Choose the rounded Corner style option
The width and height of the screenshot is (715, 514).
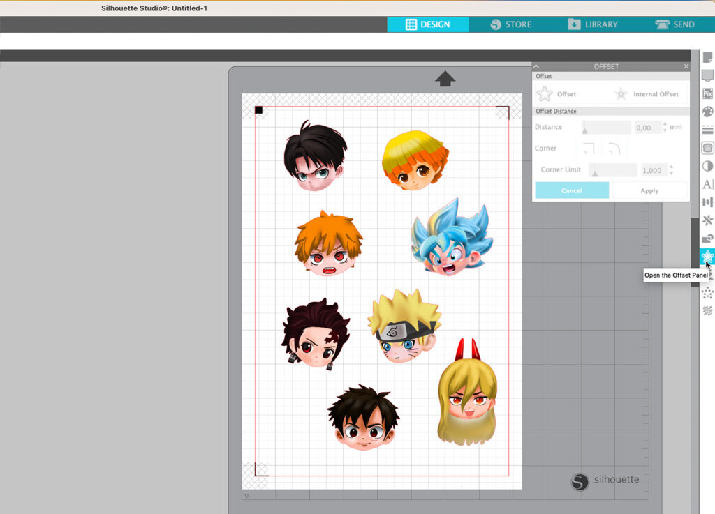click(614, 149)
